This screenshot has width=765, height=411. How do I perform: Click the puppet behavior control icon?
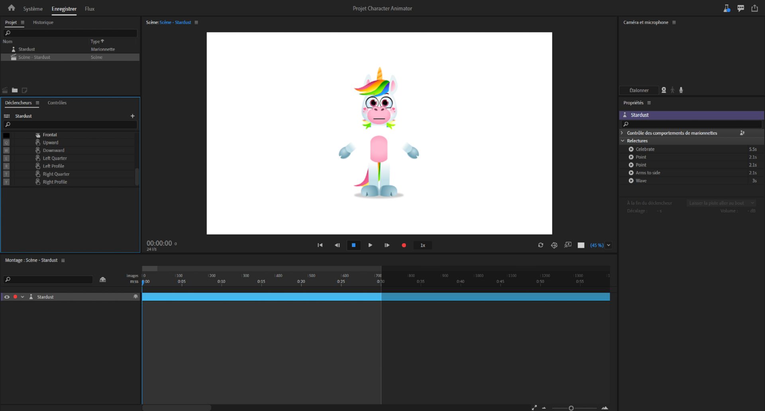(742, 133)
